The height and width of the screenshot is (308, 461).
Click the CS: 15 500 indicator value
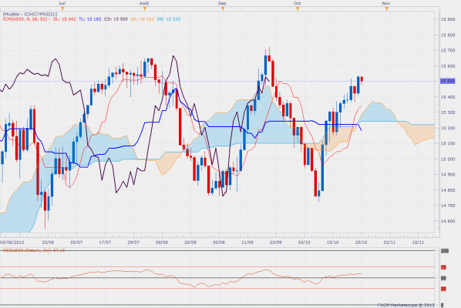pos(116,19)
